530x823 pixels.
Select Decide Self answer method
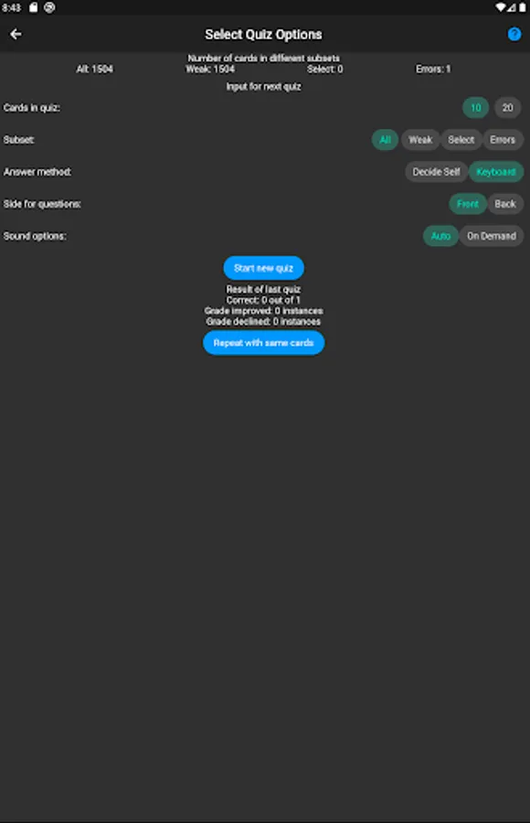pyautogui.click(x=436, y=172)
